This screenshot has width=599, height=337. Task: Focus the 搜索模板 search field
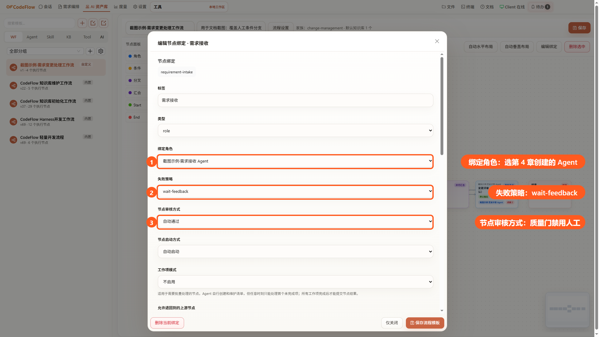pos(39,23)
